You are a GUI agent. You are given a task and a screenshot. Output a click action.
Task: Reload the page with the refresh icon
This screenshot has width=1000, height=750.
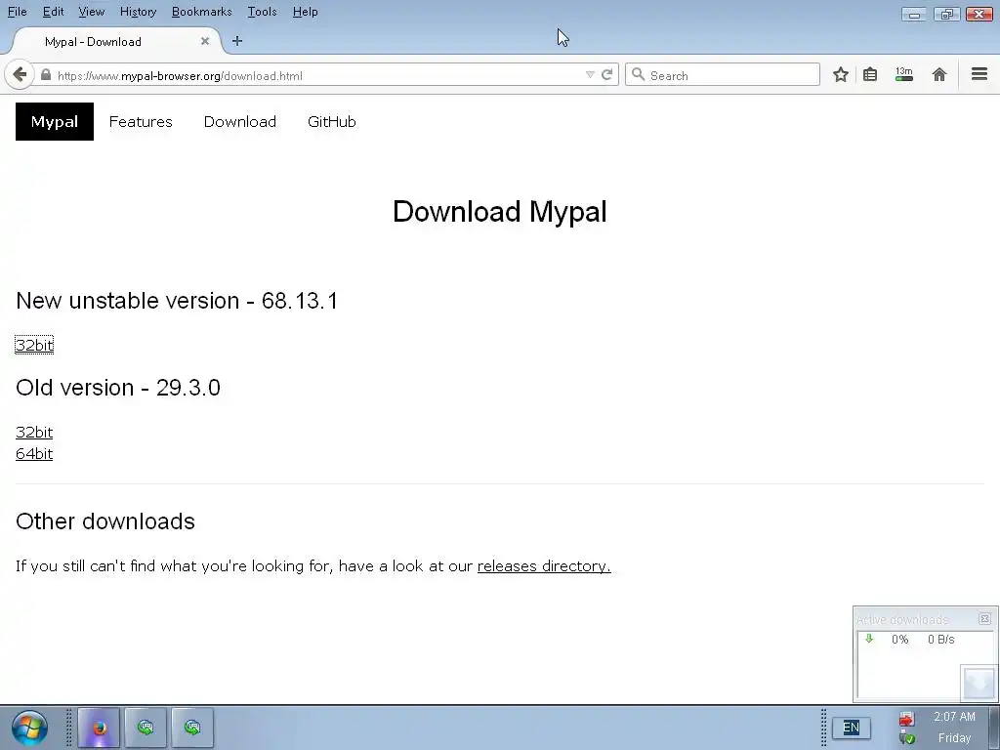click(607, 74)
